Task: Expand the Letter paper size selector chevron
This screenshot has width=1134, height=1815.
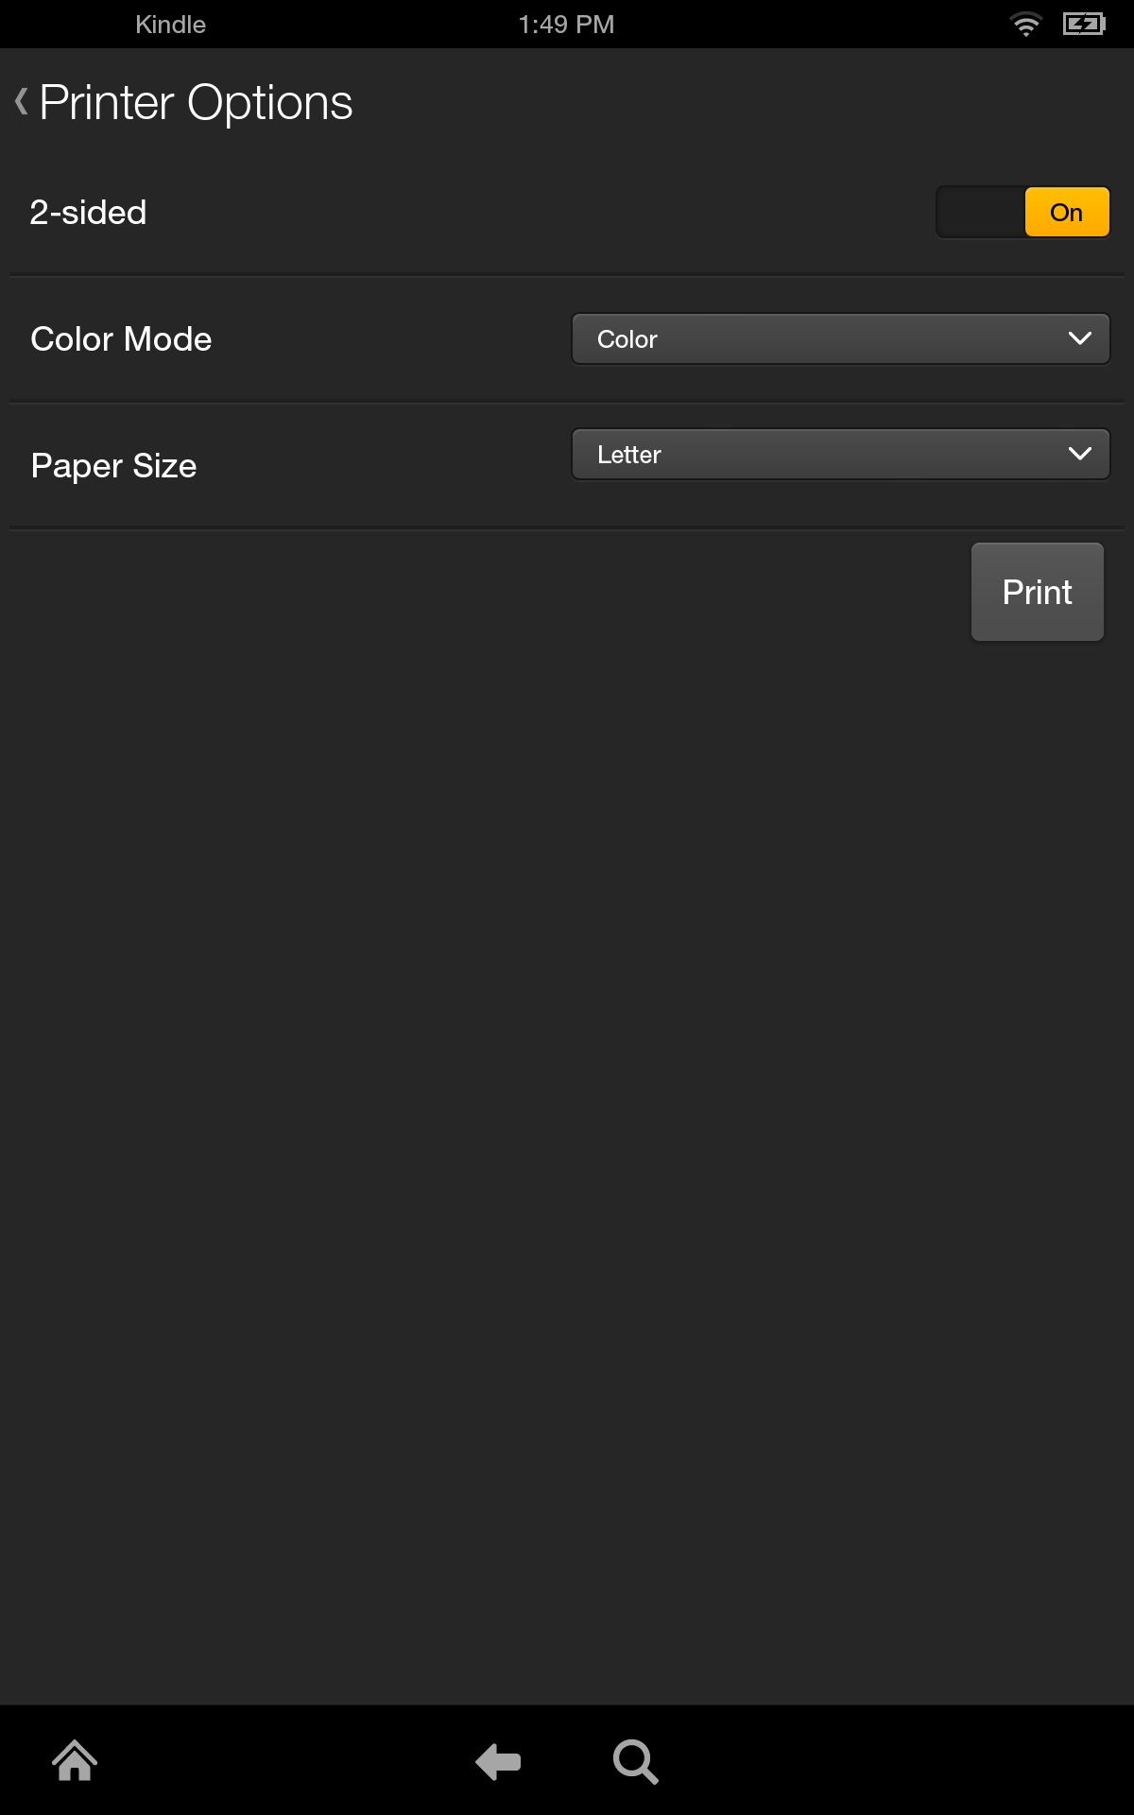Action: click(1080, 454)
